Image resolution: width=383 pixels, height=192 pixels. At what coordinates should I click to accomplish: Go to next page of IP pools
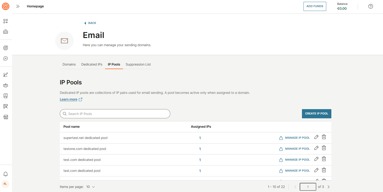point(329,187)
